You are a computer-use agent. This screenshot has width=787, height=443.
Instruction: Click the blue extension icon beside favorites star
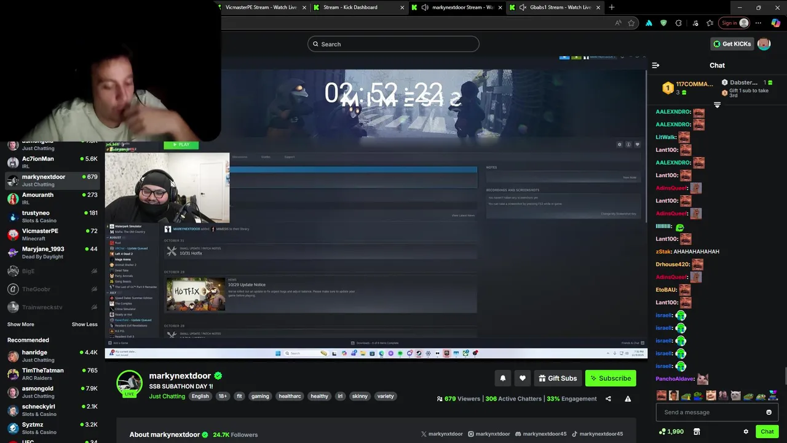[649, 23]
